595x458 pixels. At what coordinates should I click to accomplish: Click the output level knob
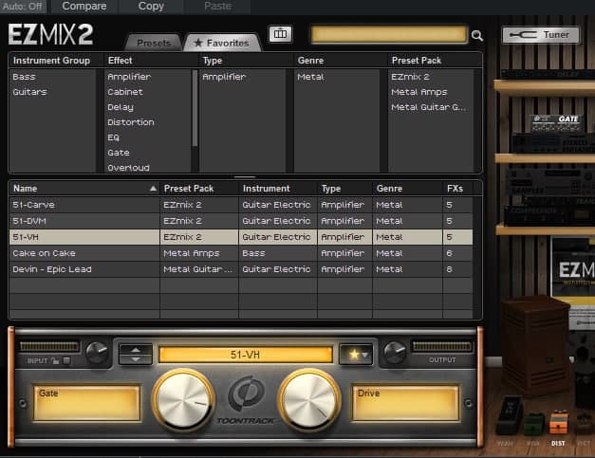click(395, 353)
